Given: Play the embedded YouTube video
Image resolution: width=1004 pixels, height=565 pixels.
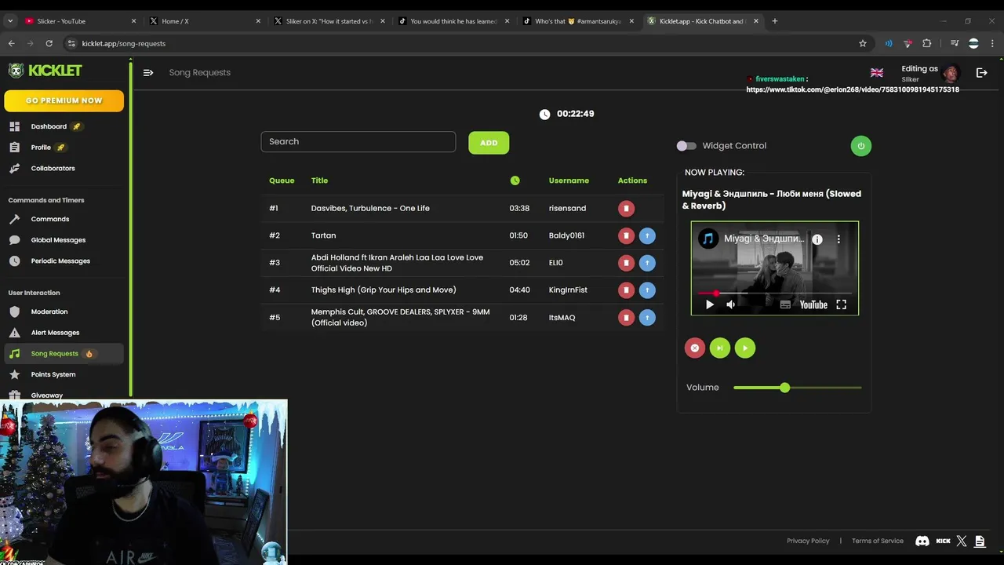Looking at the screenshot, I should click(x=710, y=305).
